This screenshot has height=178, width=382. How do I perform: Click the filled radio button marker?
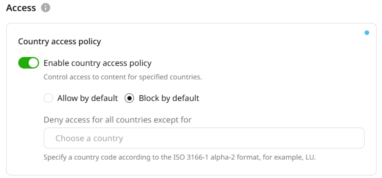click(x=130, y=98)
